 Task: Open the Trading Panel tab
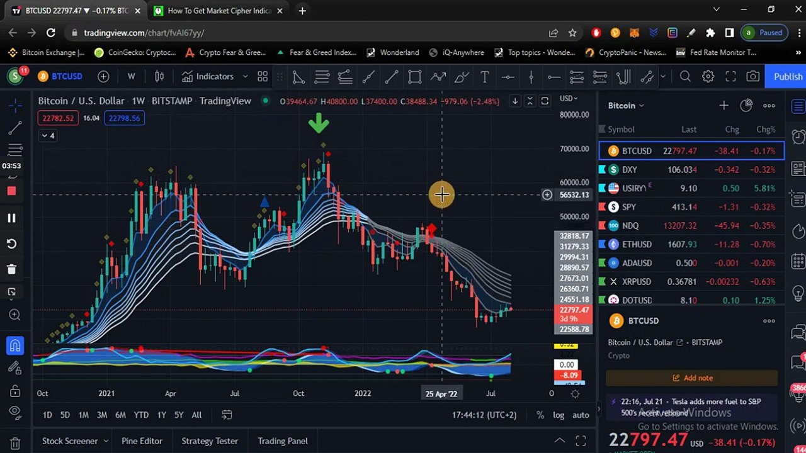coord(283,441)
